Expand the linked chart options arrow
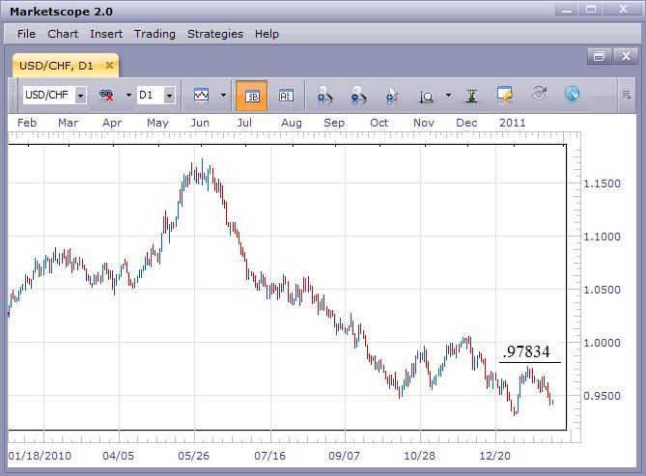Image resolution: width=646 pixels, height=476 pixels. pos(128,96)
